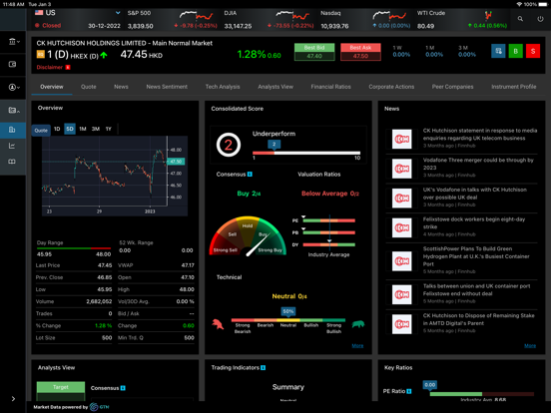Select the 1D chart range

(x=57, y=129)
